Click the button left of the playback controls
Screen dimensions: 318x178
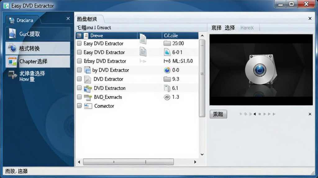point(218,114)
